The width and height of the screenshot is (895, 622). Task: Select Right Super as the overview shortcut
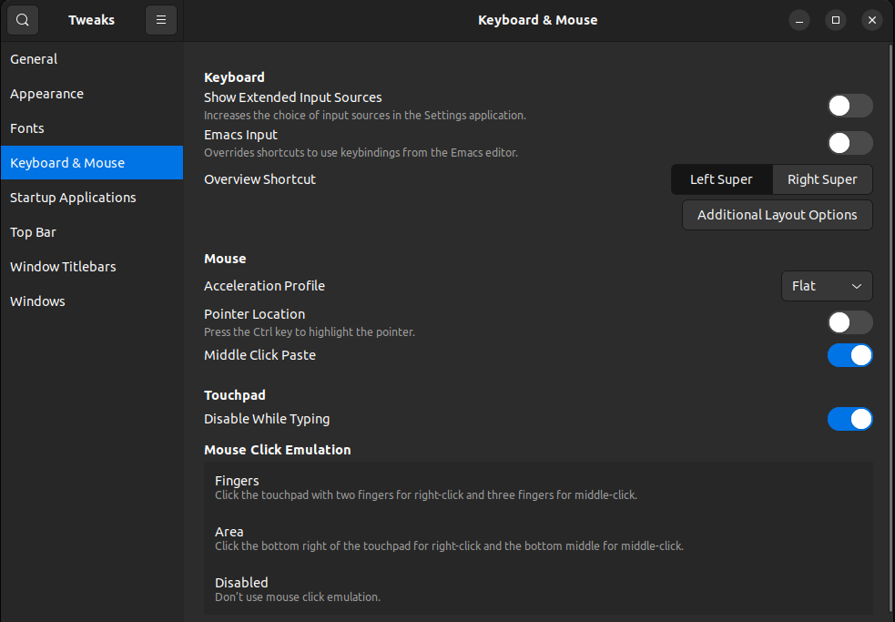point(822,179)
